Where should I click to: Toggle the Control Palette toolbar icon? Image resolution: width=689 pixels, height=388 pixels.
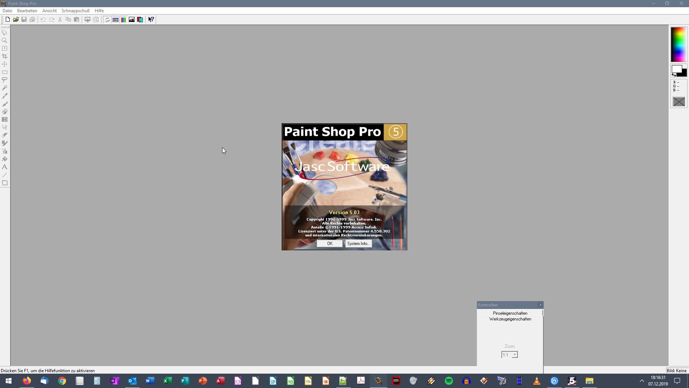[115, 19]
